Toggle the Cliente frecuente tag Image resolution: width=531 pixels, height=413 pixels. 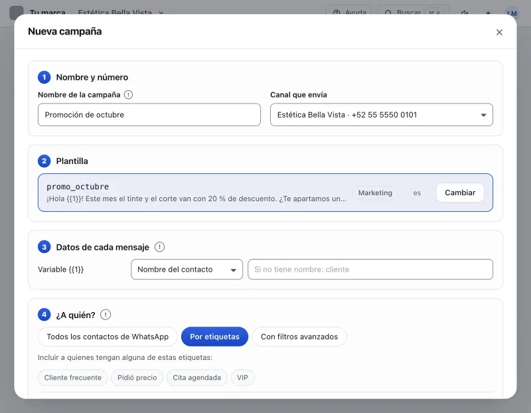[73, 377]
